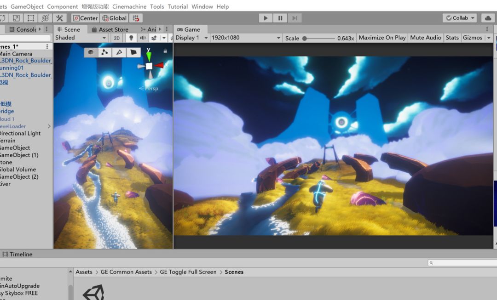Toggle scene lighting bulb icon
Image resolution: width=497 pixels, height=300 pixels.
(131, 38)
